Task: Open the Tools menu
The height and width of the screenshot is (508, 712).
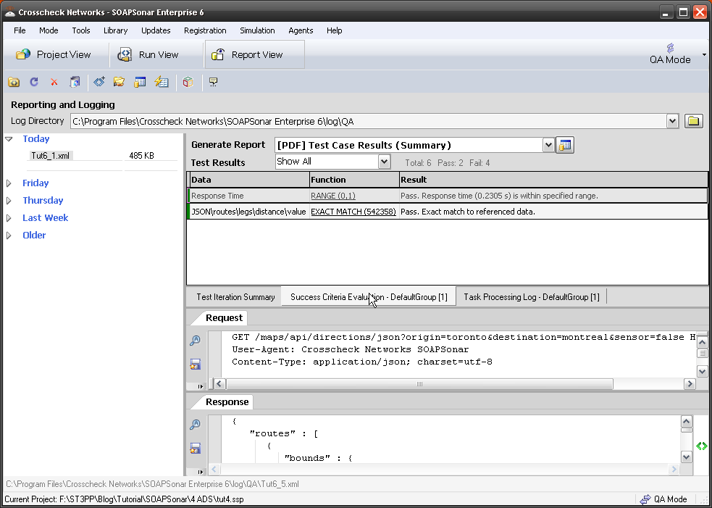Action: 81,30
